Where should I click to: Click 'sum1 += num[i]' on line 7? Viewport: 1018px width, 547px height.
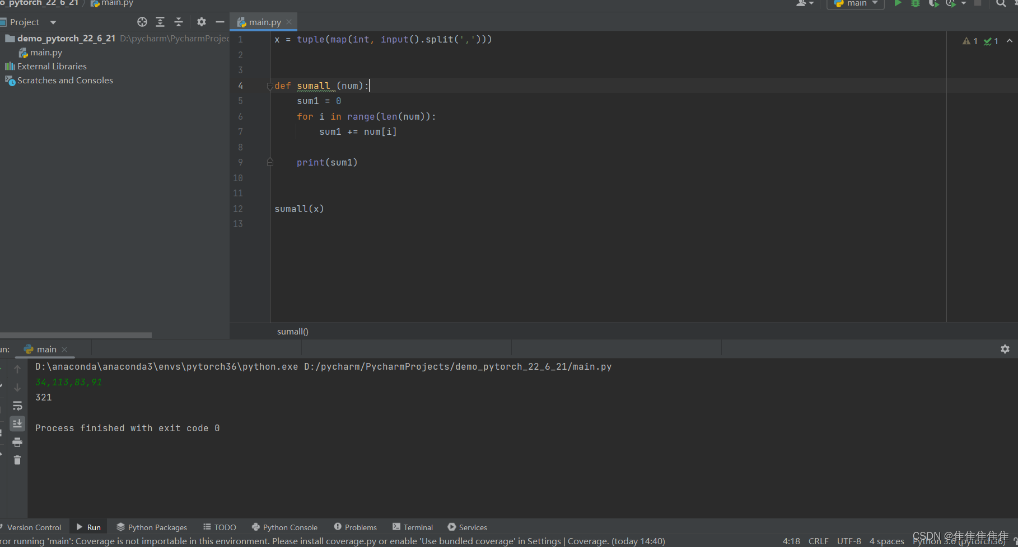coord(358,132)
